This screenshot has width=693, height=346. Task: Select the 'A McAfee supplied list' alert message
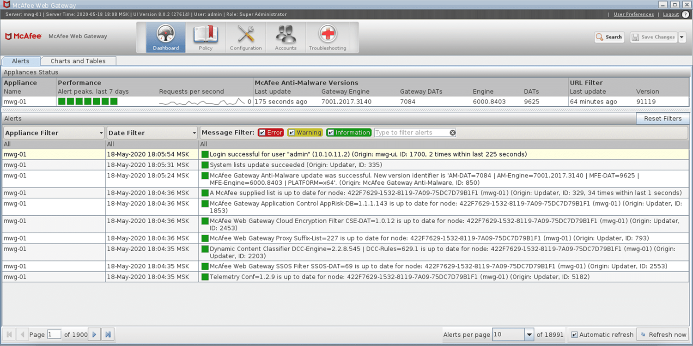(446, 193)
